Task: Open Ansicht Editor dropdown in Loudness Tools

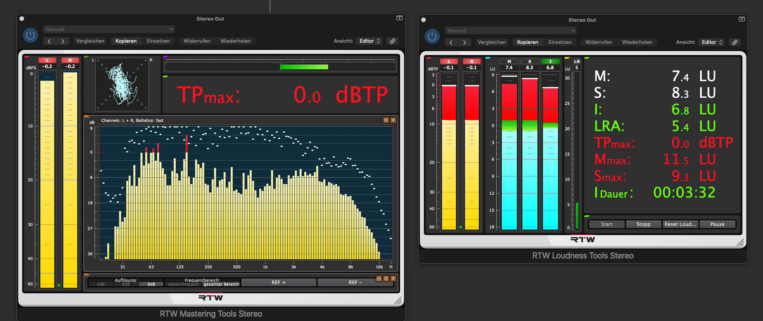Action: (712, 42)
